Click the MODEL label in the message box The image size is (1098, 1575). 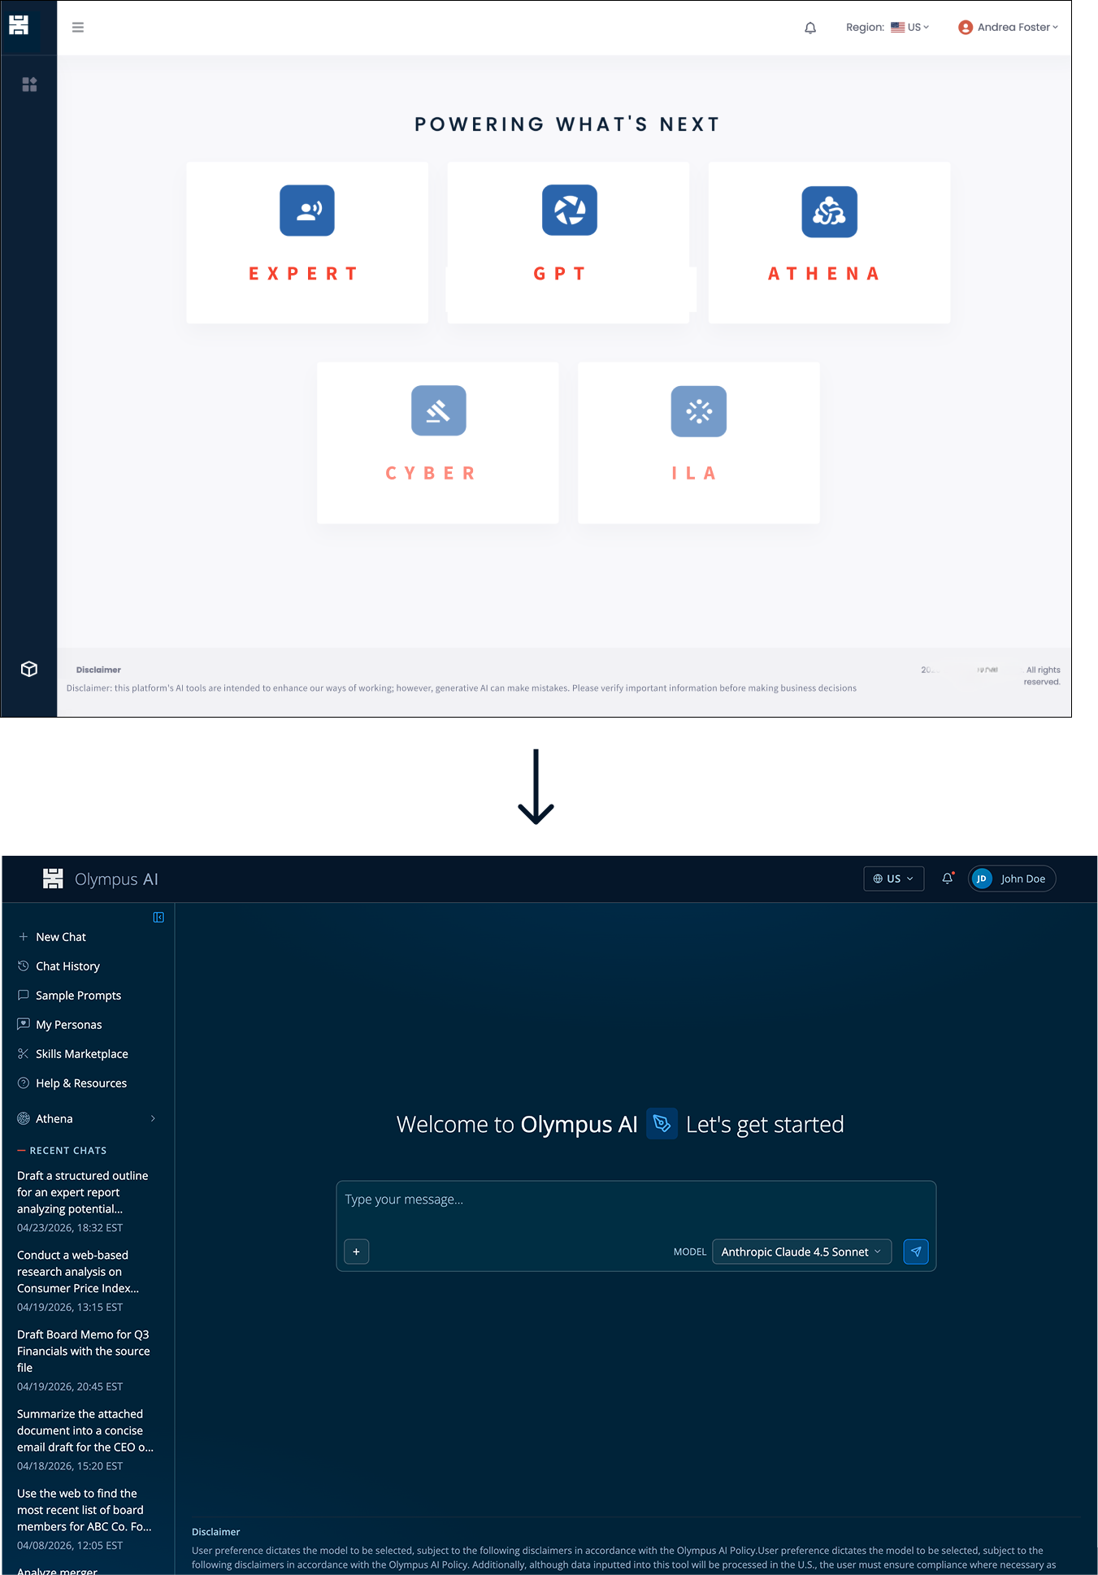click(x=690, y=1252)
